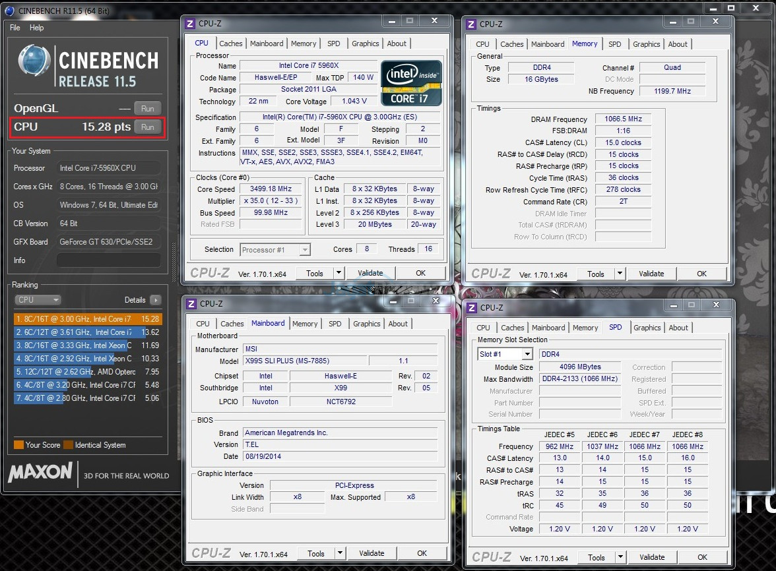The image size is (776, 571).
Task: Open the Slot #1 memory slot dropdown
Action: coord(527,354)
